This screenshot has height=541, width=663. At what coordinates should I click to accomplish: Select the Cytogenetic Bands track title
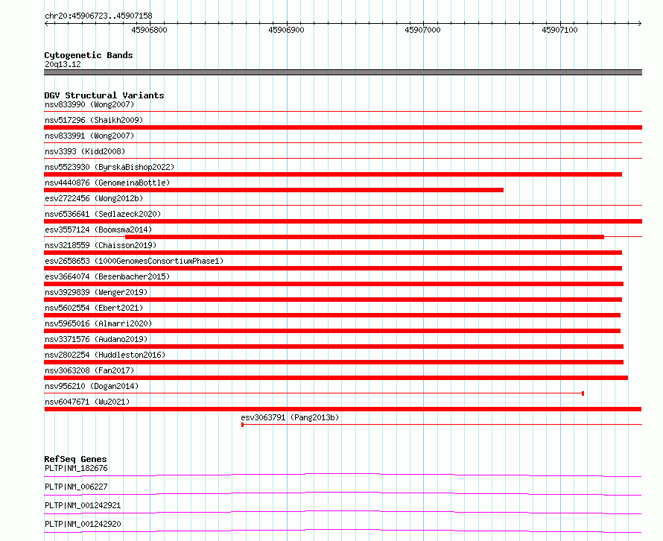[x=89, y=55]
